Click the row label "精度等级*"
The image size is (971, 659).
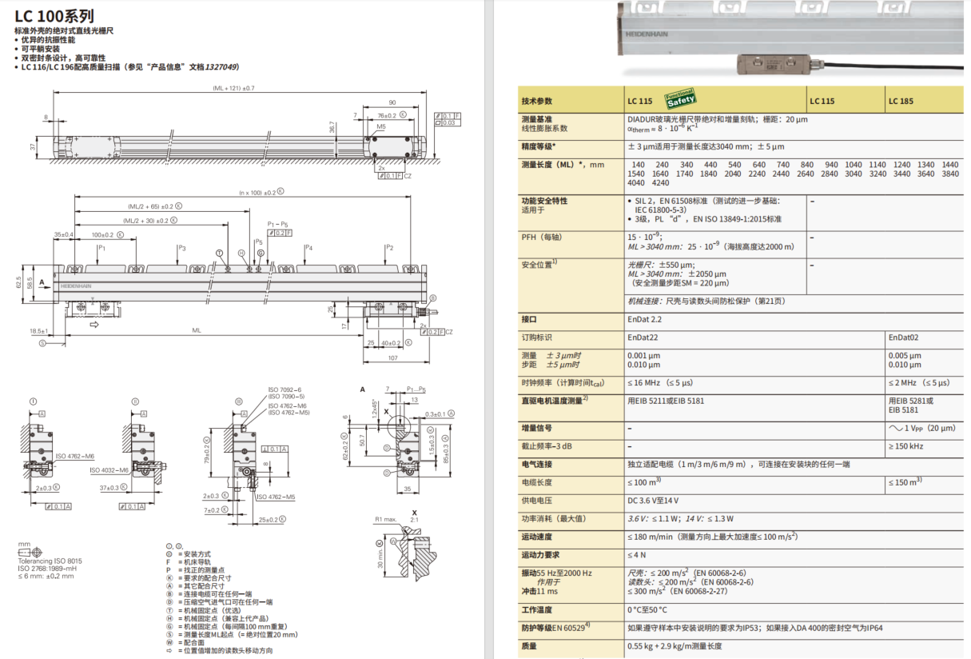tap(539, 146)
